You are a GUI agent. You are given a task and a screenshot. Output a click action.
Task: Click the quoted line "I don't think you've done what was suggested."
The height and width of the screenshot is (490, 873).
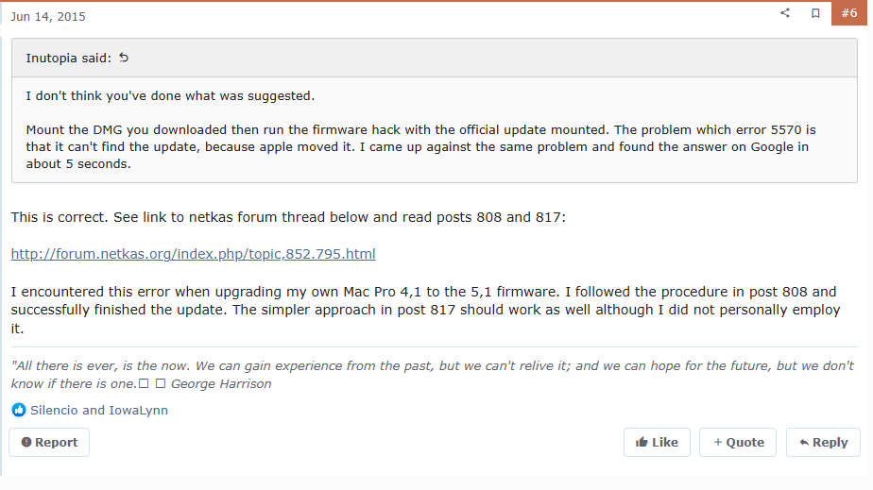(170, 96)
